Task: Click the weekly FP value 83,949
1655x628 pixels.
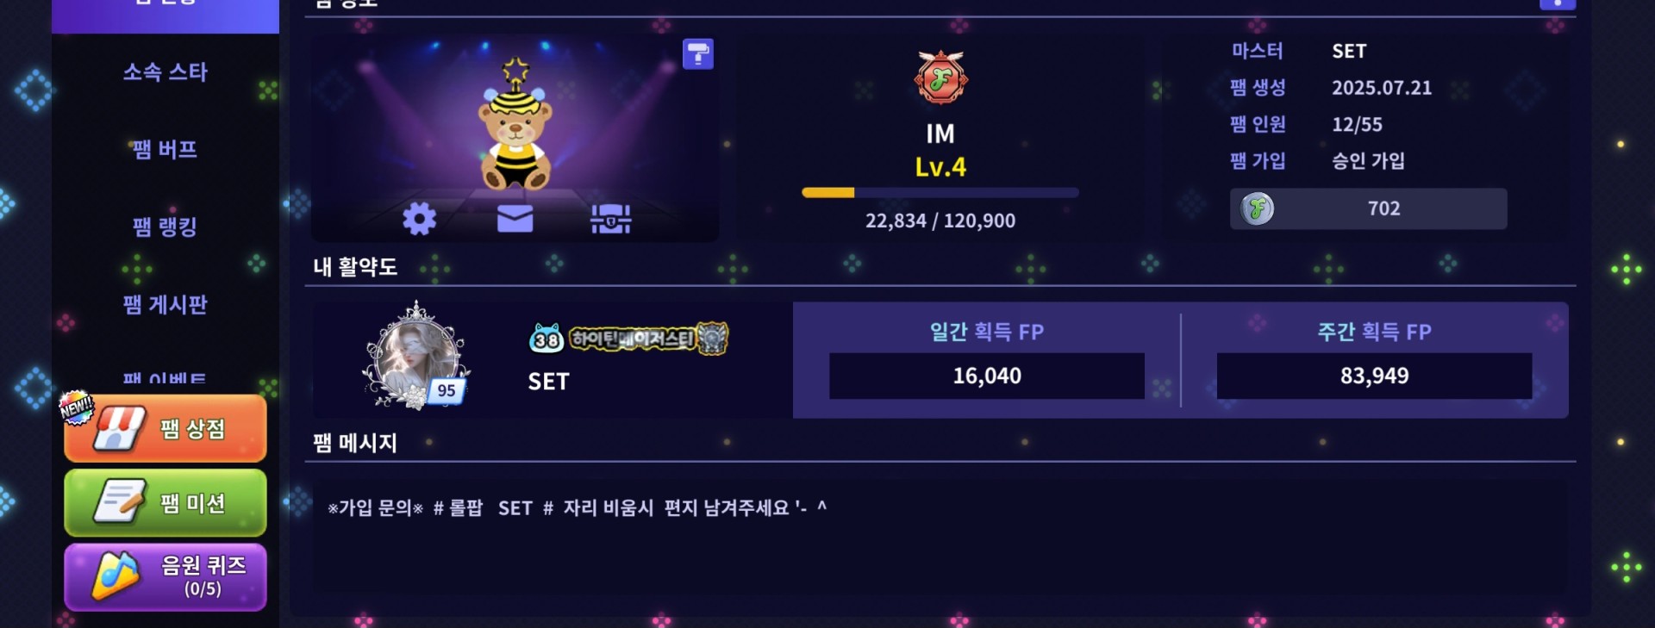Action: [1374, 376]
